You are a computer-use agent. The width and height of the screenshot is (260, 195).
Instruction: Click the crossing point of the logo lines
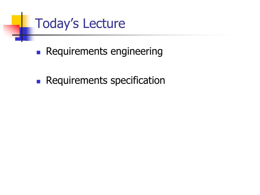click(x=22, y=35)
